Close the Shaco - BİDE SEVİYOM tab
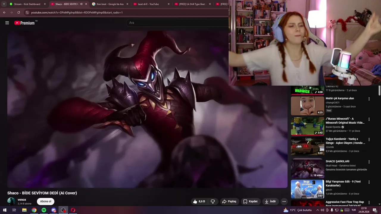Viewport: 381px width, 214px height. [x=86, y=4]
